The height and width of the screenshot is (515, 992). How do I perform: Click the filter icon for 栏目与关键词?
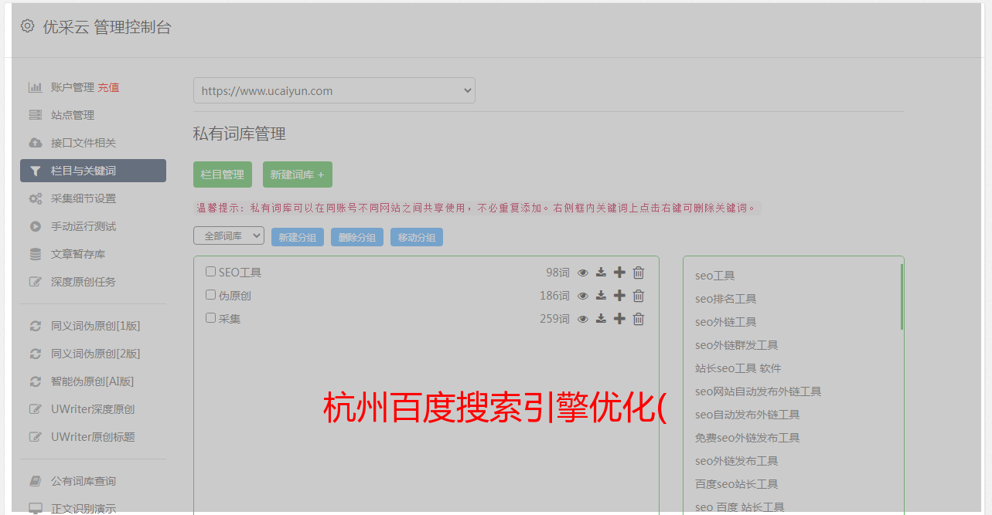(x=35, y=171)
